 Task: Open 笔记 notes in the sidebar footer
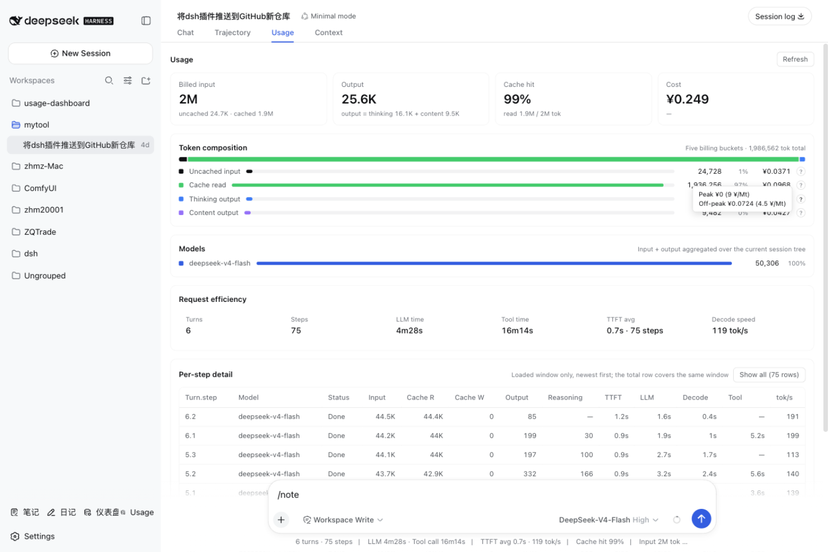click(x=25, y=512)
